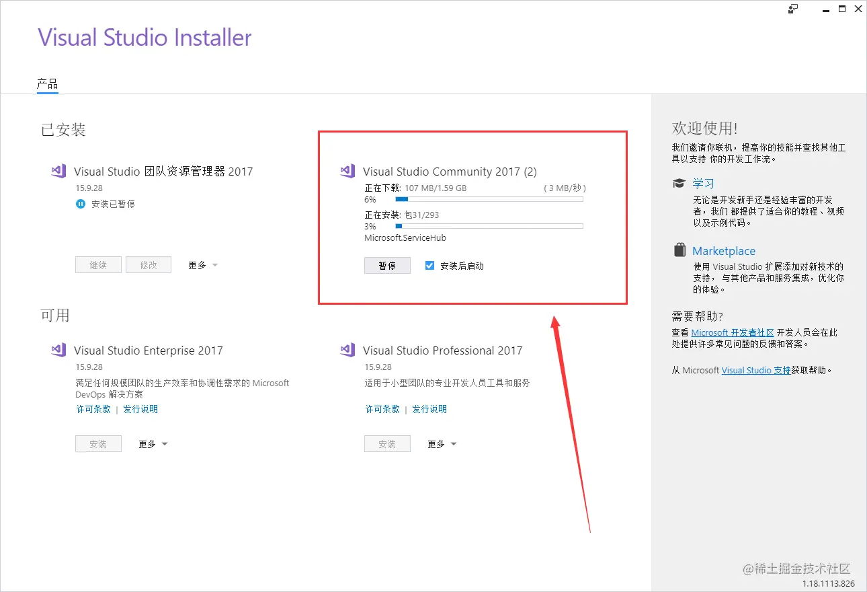867x592 pixels.
Task: Open the Microsoft 开发者社区 link
Action: (x=731, y=332)
